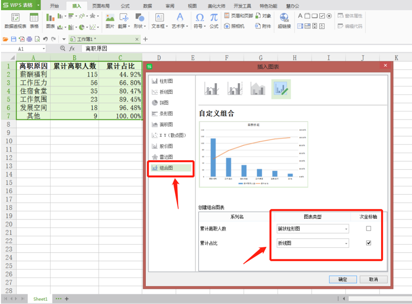412x304 pixels.
Task: Insert a checkbox form control from ribbon
Action: [x=322, y=16]
